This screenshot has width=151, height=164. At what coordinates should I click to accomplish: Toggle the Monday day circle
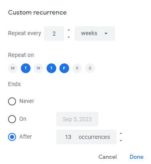point(13,68)
